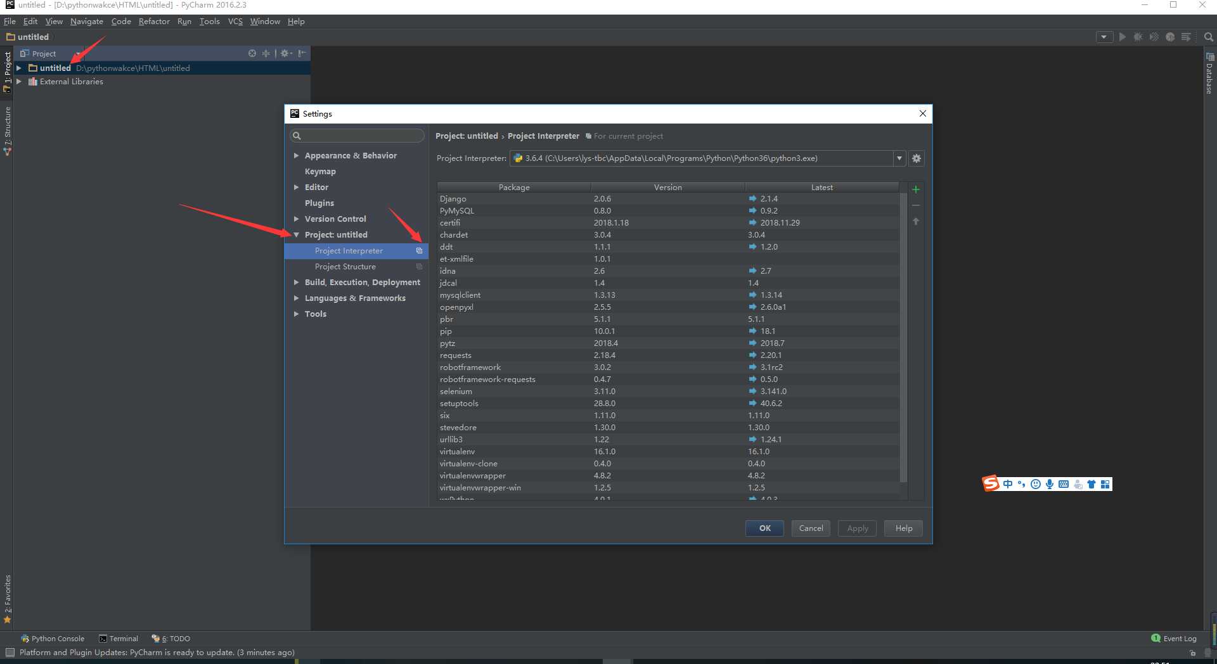The height and width of the screenshot is (664, 1217).
Task: Uninstall package with minus icon
Action: (916, 205)
